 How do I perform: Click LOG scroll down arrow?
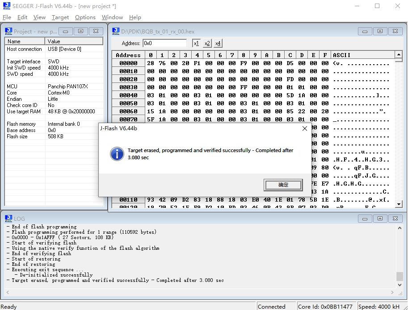tap(400, 285)
